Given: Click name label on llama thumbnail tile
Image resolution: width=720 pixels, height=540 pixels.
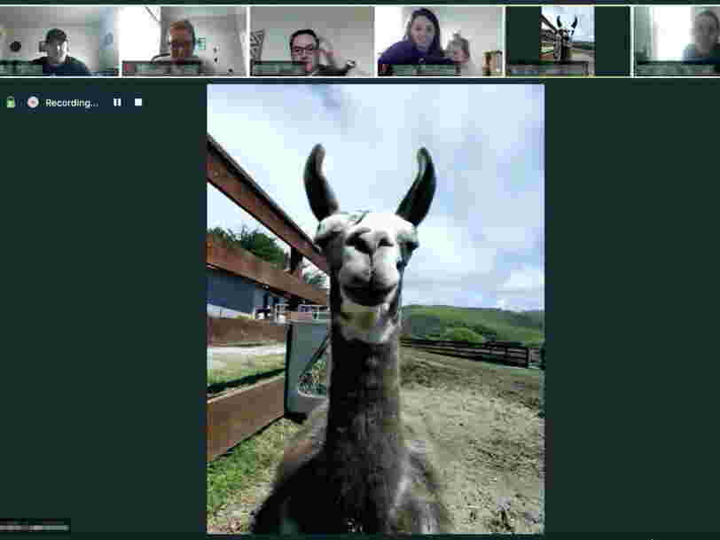Looking at the screenshot, I should [548, 68].
